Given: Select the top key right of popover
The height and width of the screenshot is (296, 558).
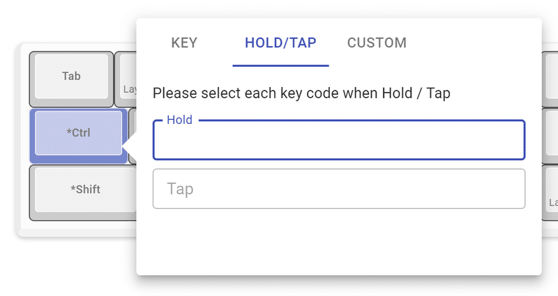Looking at the screenshot, I should click(550, 77).
